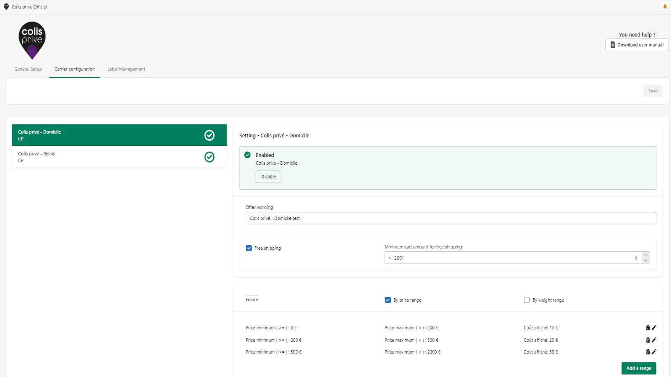Image resolution: width=671 pixels, height=377 pixels.
Task: Uncheck the Free shipping checkbox
Action: pyautogui.click(x=249, y=248)
